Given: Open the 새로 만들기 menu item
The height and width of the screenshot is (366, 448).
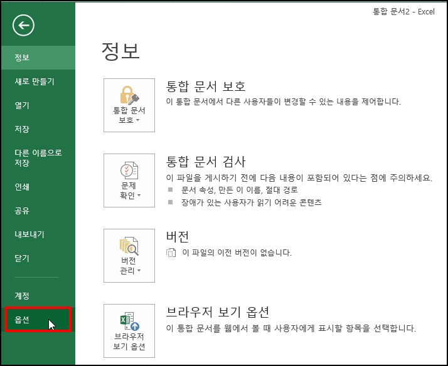Looking at the screenshot, I should click(x=38, y=81).
